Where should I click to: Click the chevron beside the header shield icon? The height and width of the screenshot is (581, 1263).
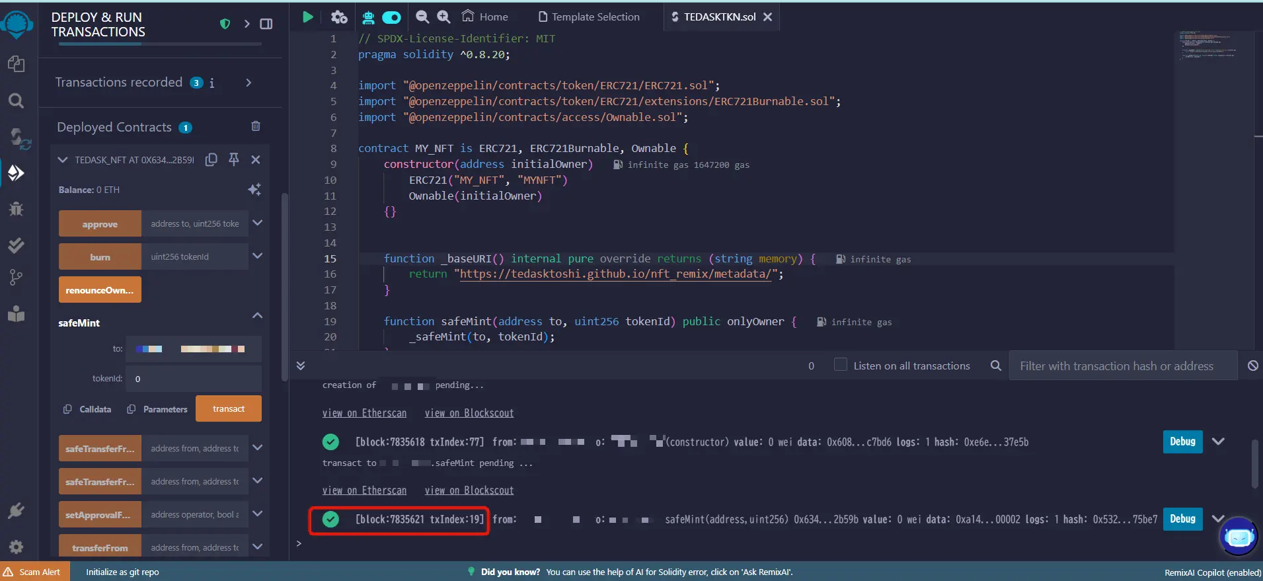pos(247,24)
